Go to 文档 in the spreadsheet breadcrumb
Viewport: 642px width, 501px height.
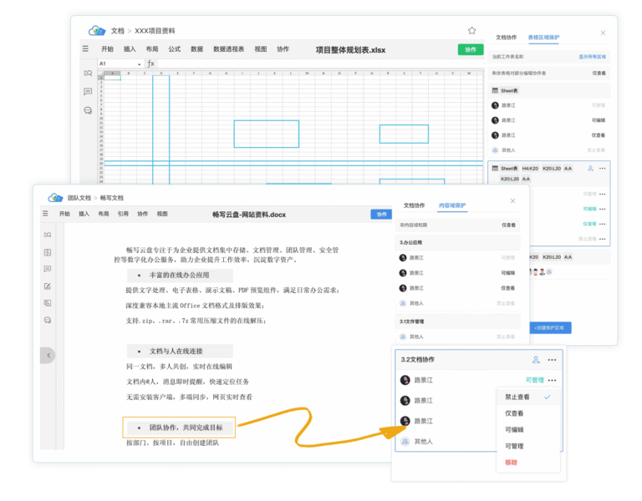tap(117, 31)
